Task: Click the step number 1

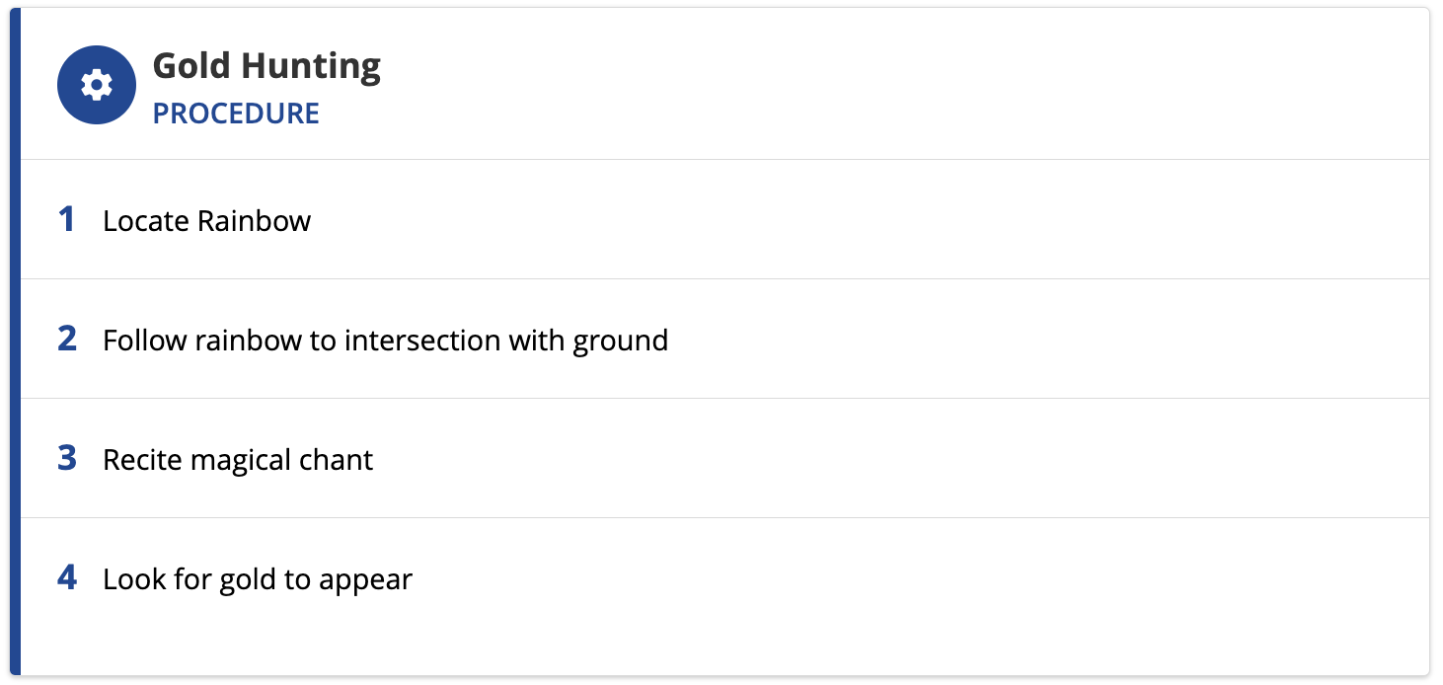Action: (x=66, y=219)
